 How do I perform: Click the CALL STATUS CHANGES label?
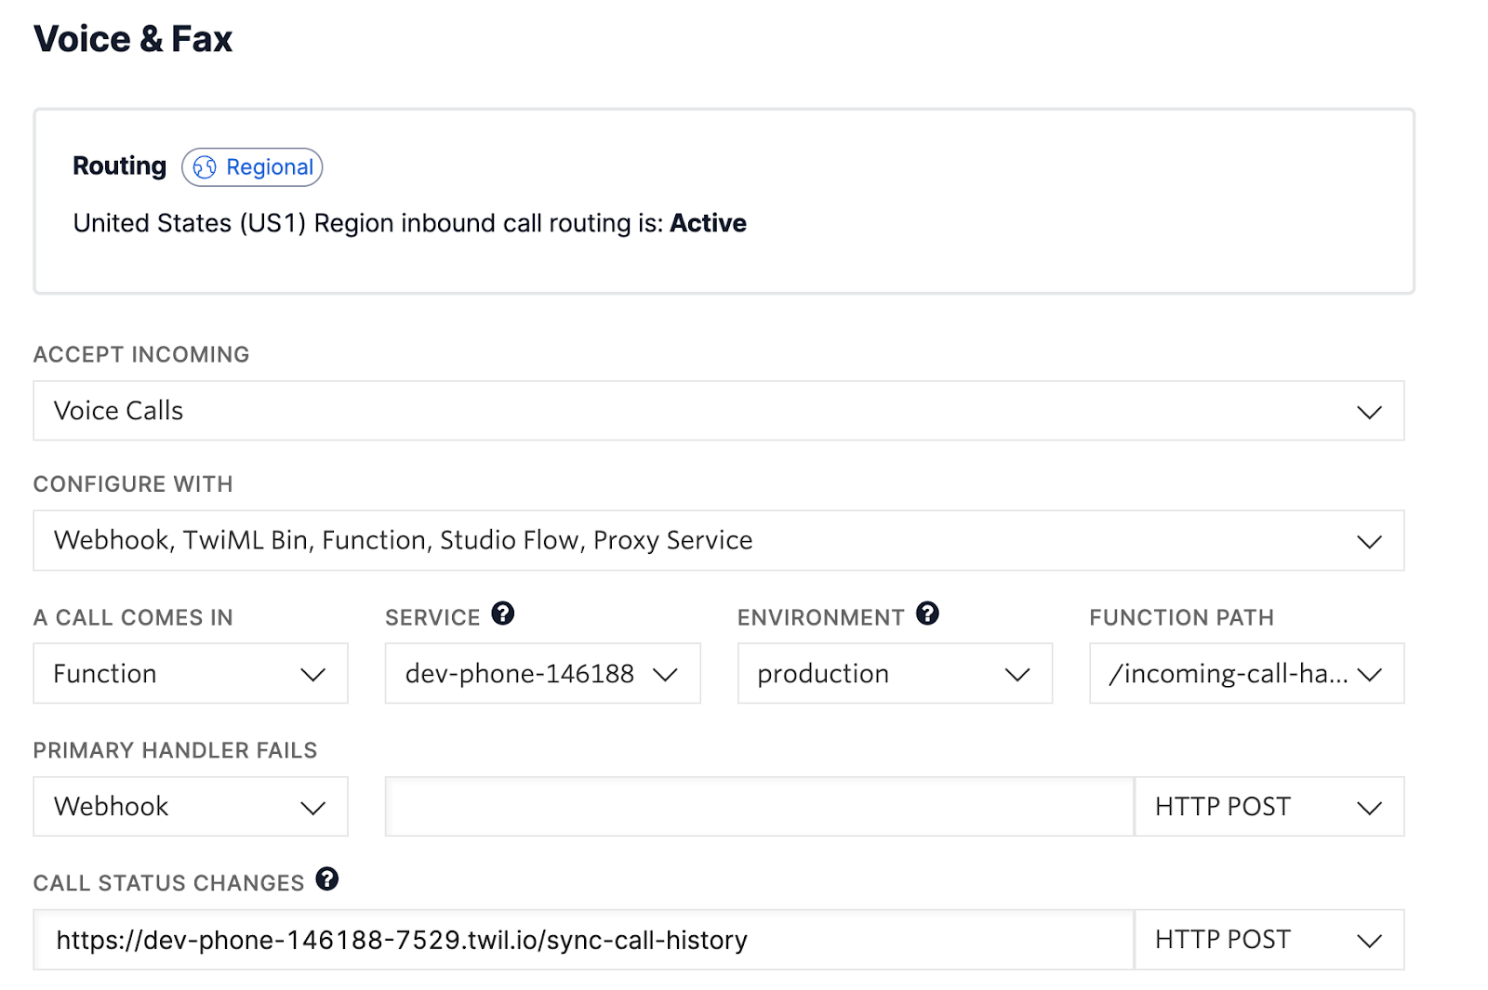[x=168, y=883]
